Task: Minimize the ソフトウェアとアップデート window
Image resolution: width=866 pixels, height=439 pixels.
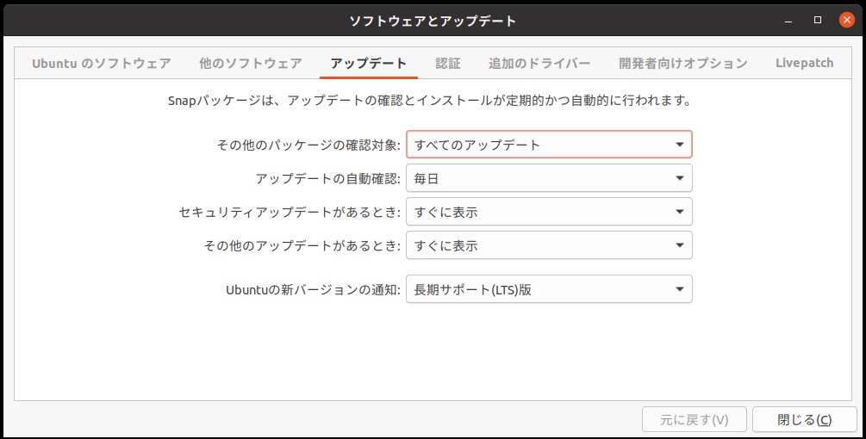Action: tap(788, 21)
